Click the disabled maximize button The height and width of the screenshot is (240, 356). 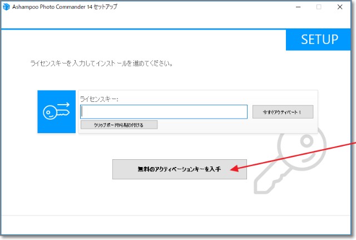tap(319, 7)
